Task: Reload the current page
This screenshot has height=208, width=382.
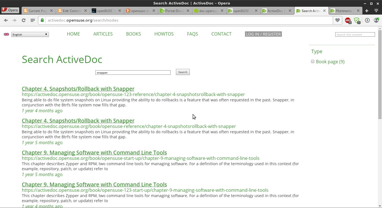Action: [23, 20]
